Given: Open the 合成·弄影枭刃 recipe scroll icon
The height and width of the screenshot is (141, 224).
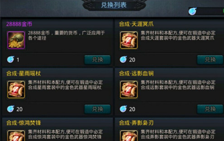Looking at the screenshot, I should point(129,135).
